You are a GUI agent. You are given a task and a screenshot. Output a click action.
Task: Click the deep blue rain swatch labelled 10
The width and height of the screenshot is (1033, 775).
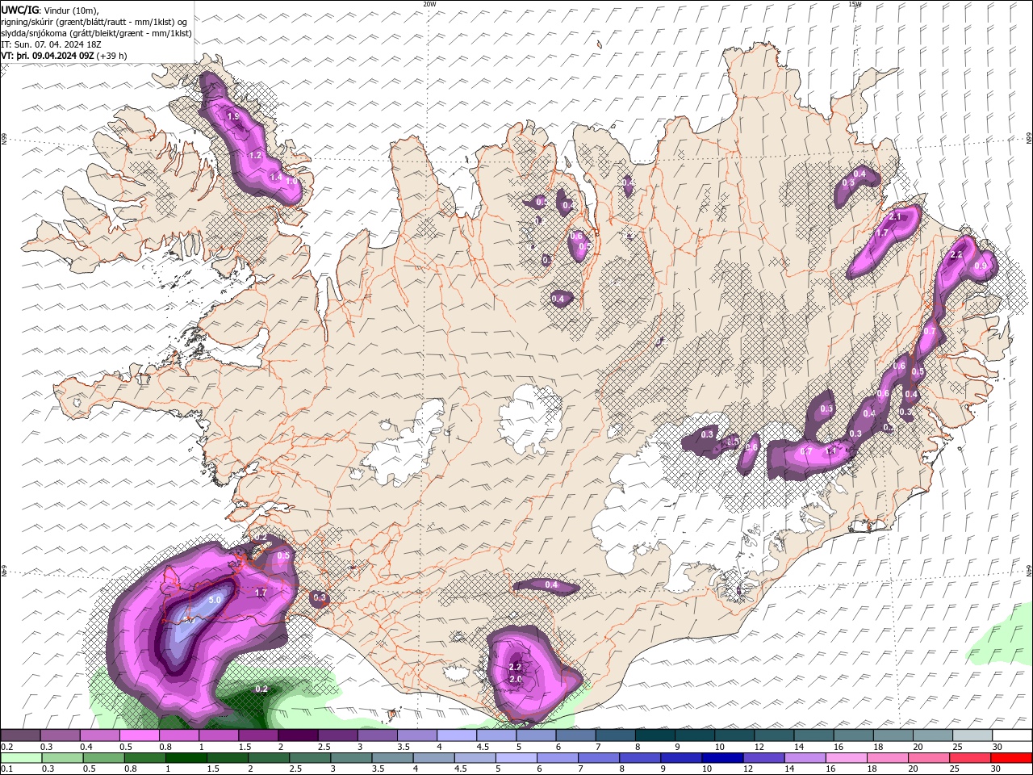click(722, 758)
